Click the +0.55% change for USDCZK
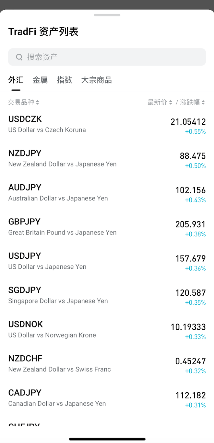This screenshot has width=214, height=443. (195, 131)
